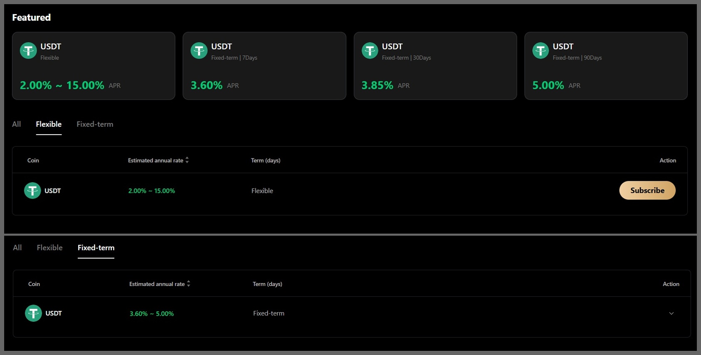
Task: Click Tether icon in 7Days featured card
Action: tap(199, 51)
